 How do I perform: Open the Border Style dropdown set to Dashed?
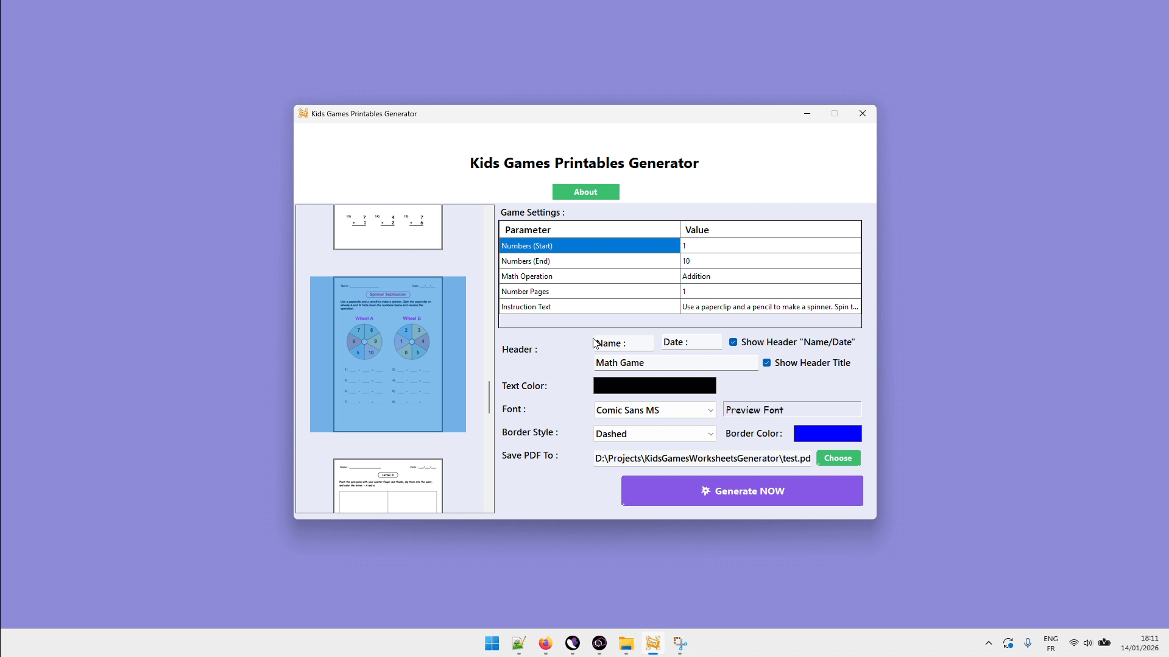click(x=710, y=434)
